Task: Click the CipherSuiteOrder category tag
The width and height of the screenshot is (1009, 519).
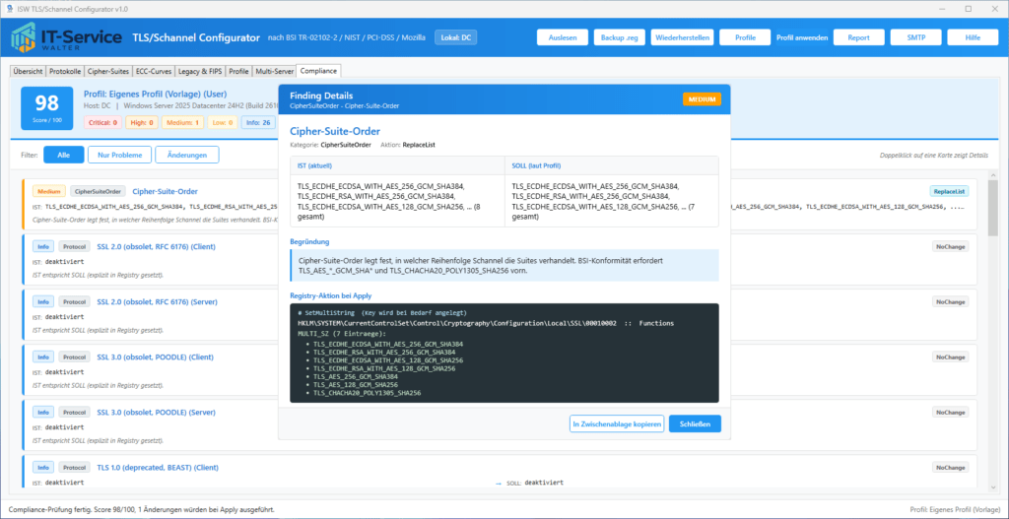Action: click(98, 191)
